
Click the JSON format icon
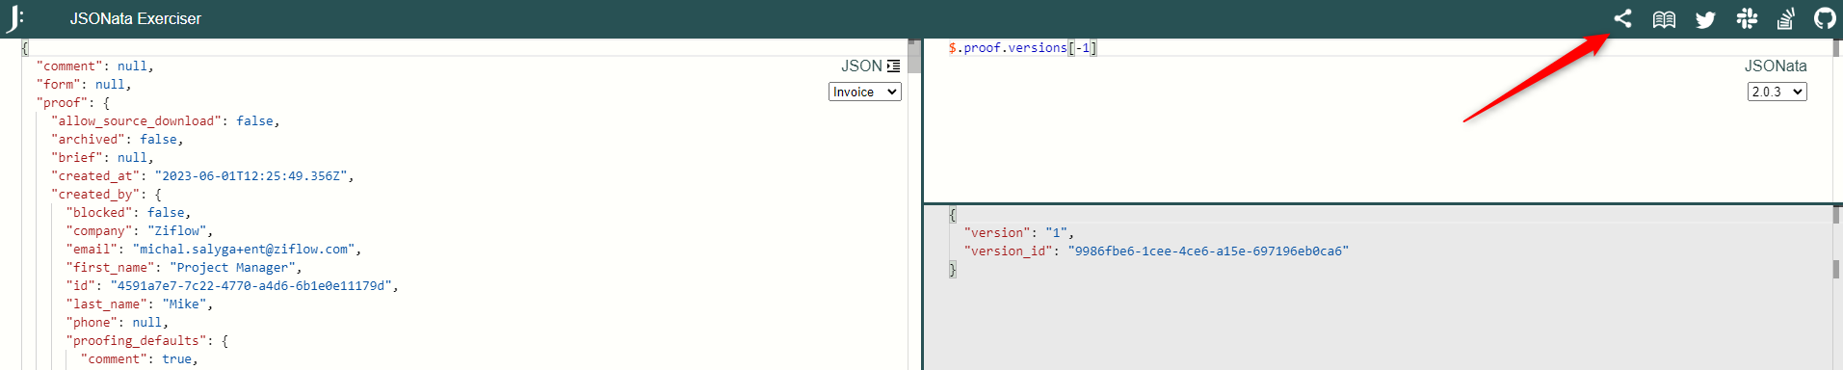(x=894, y=66)
